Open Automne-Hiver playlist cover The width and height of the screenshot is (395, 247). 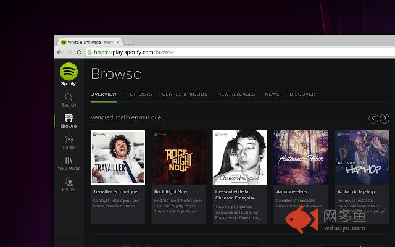(301, 157)
